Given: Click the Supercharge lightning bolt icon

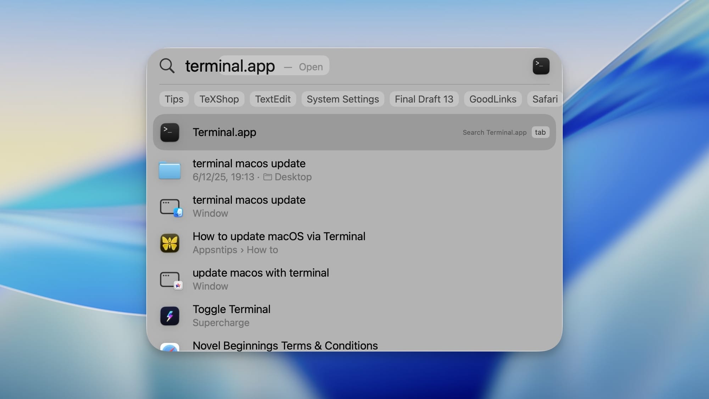Looking at the screenshot, I should pyautogui.click(x=170, y=316).
